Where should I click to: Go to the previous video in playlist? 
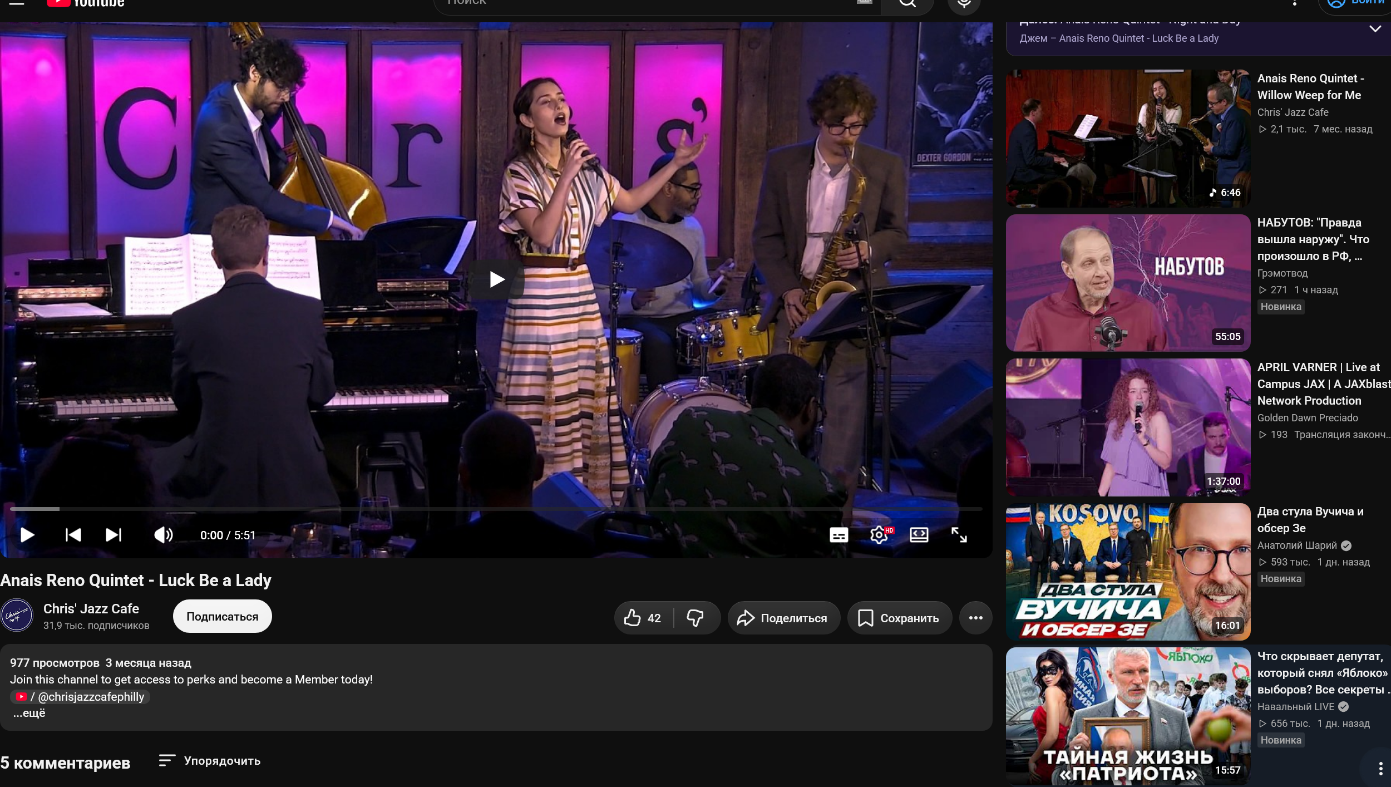tap(73, 535)
